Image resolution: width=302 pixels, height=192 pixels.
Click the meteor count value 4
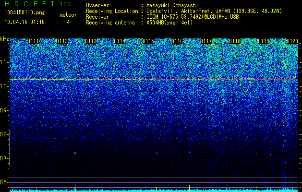click(68, 22)
